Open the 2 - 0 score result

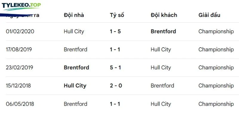(x=116, y=86)
